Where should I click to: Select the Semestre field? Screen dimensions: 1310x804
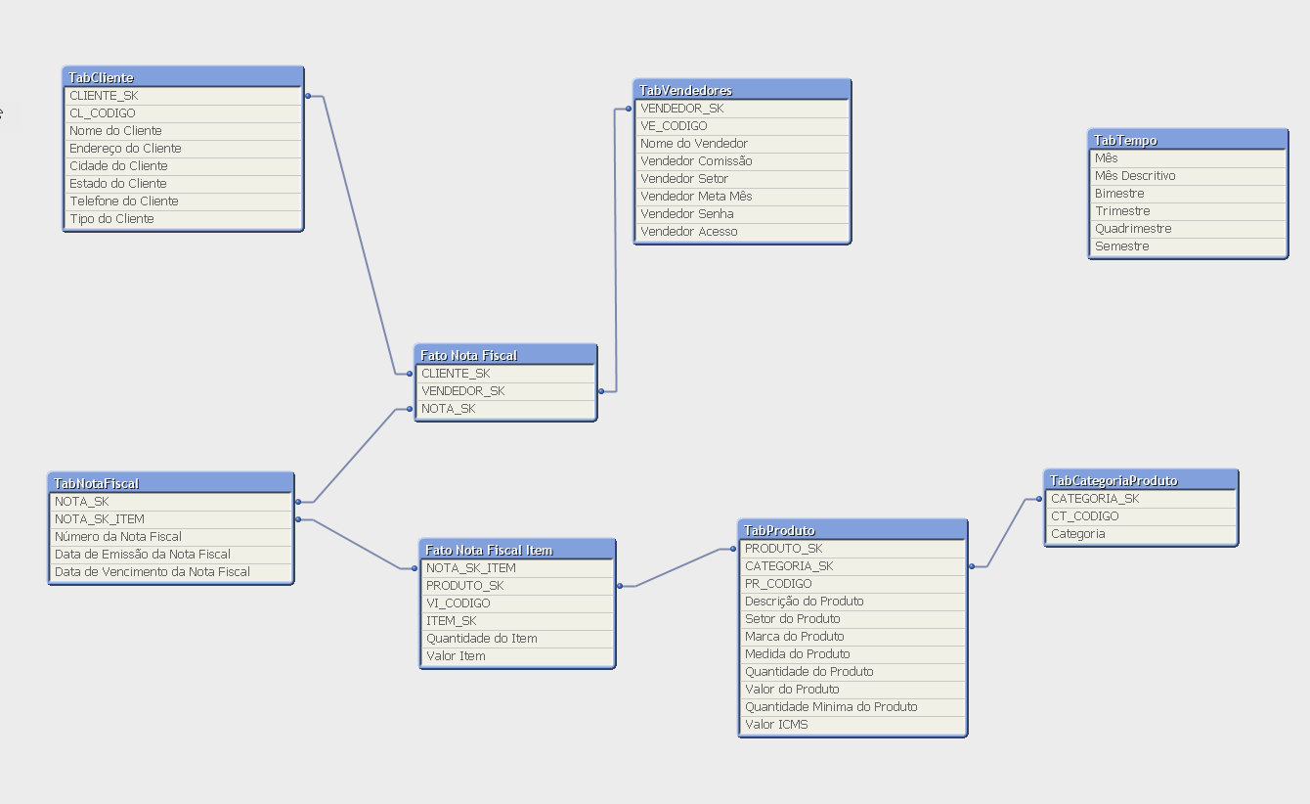[1188, 246]
